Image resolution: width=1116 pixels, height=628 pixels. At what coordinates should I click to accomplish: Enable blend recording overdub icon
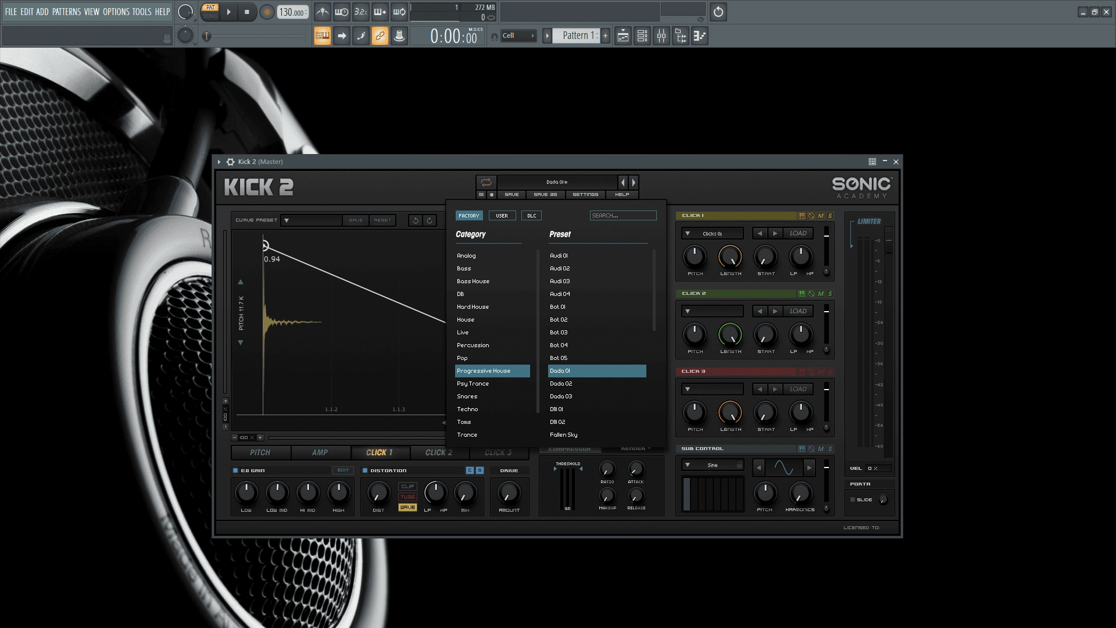[x=380, y=12]
